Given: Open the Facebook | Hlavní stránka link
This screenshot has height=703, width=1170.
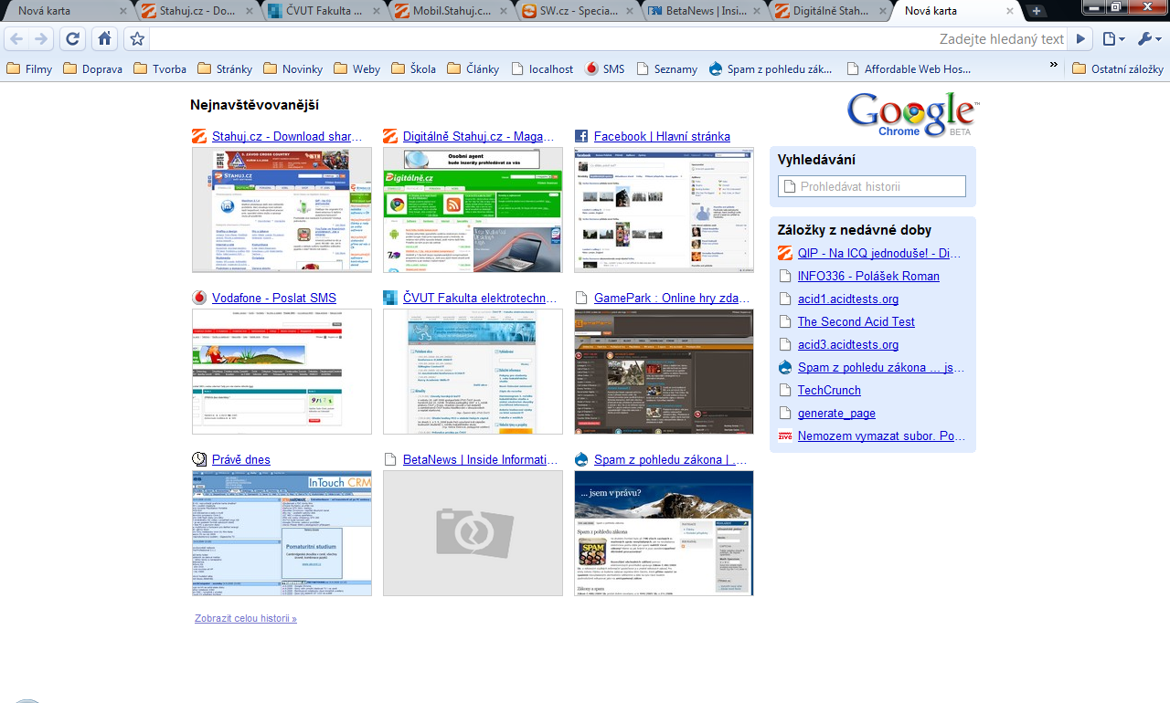Looking at the screenshot, I should tap(662, 137).
